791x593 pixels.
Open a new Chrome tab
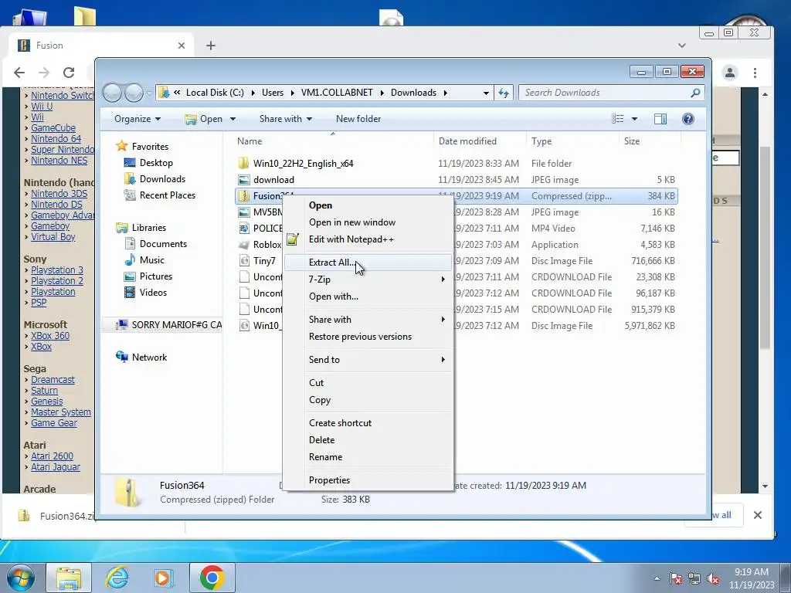(211, 46)
